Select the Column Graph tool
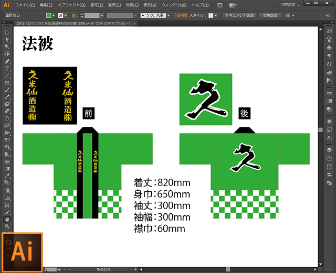336x273 pixels. coord(7,198)
